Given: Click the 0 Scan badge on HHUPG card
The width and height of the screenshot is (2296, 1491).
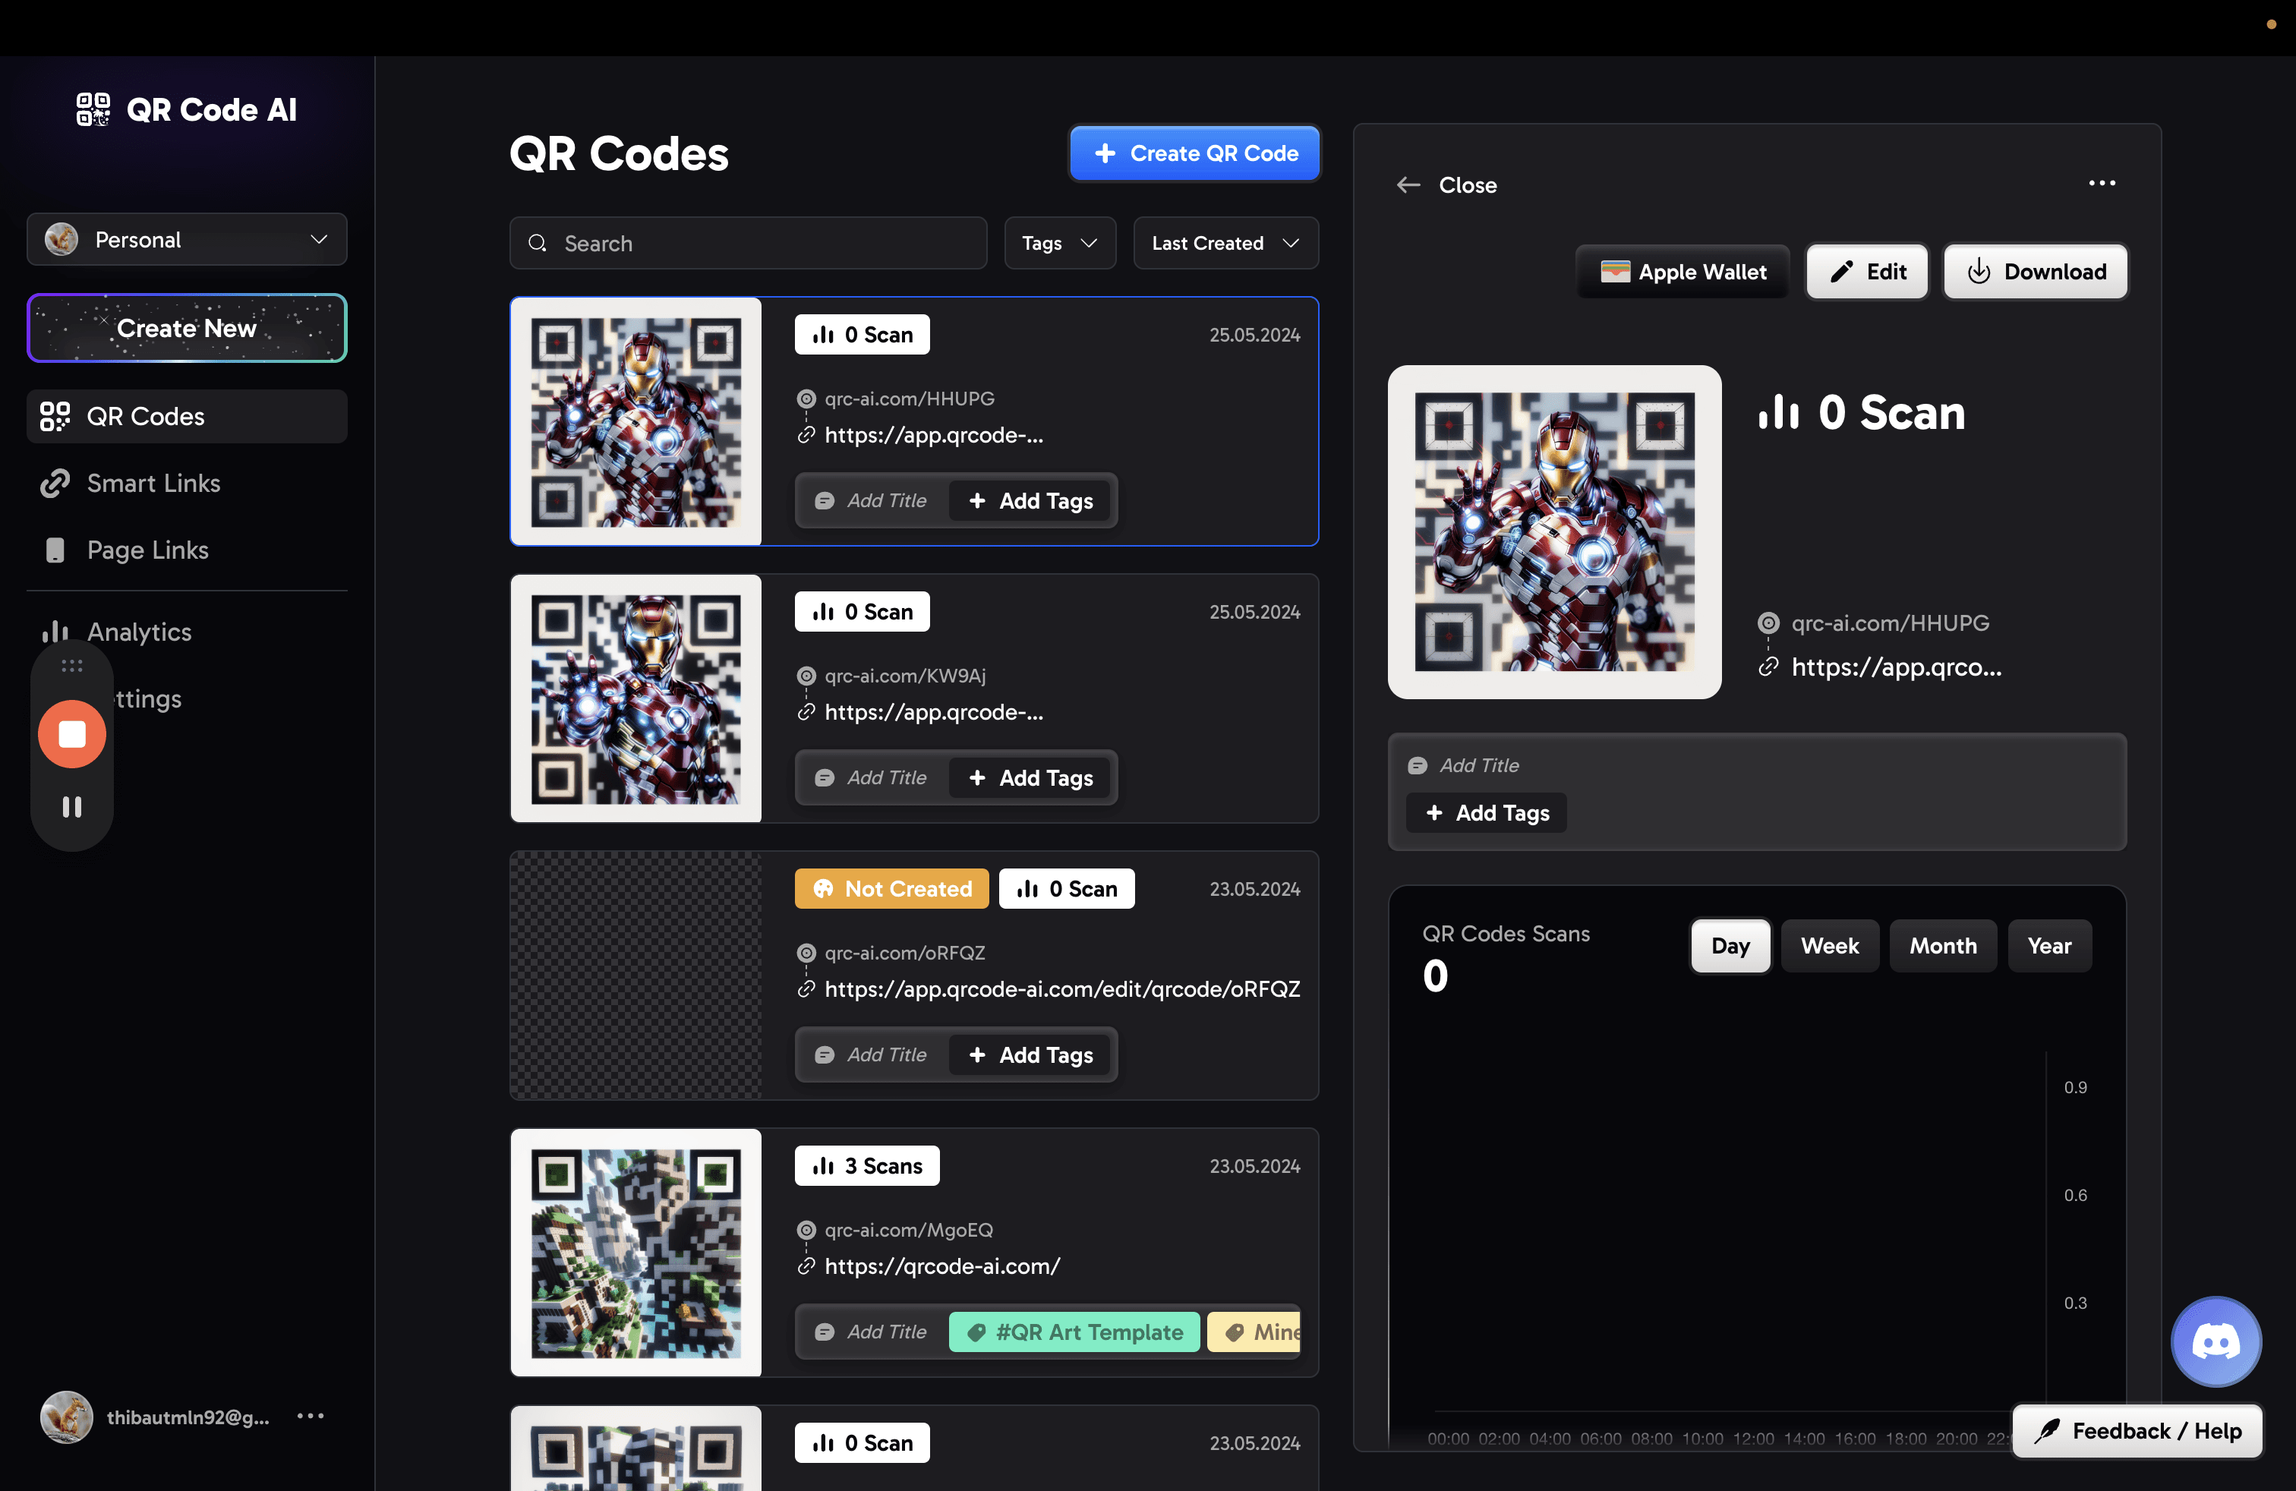Looking at the screenshot, I should [862, 335].
